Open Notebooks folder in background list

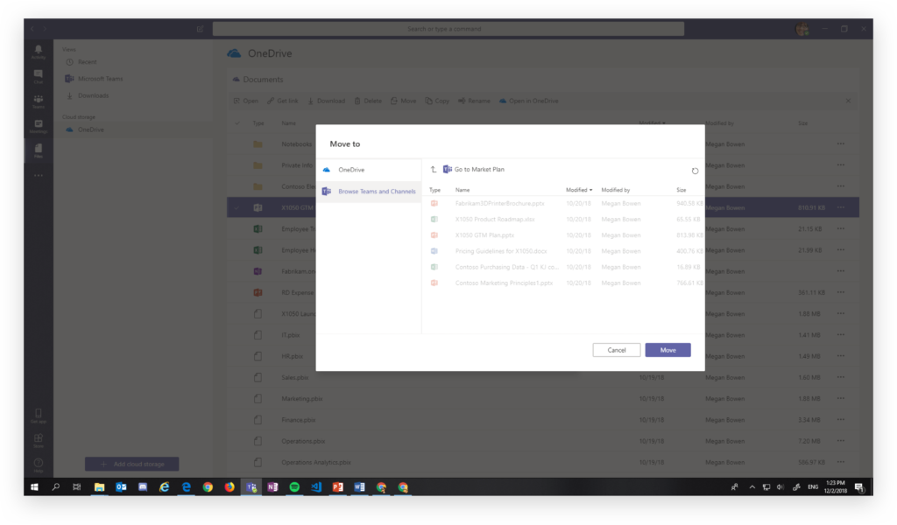point(296,144)
